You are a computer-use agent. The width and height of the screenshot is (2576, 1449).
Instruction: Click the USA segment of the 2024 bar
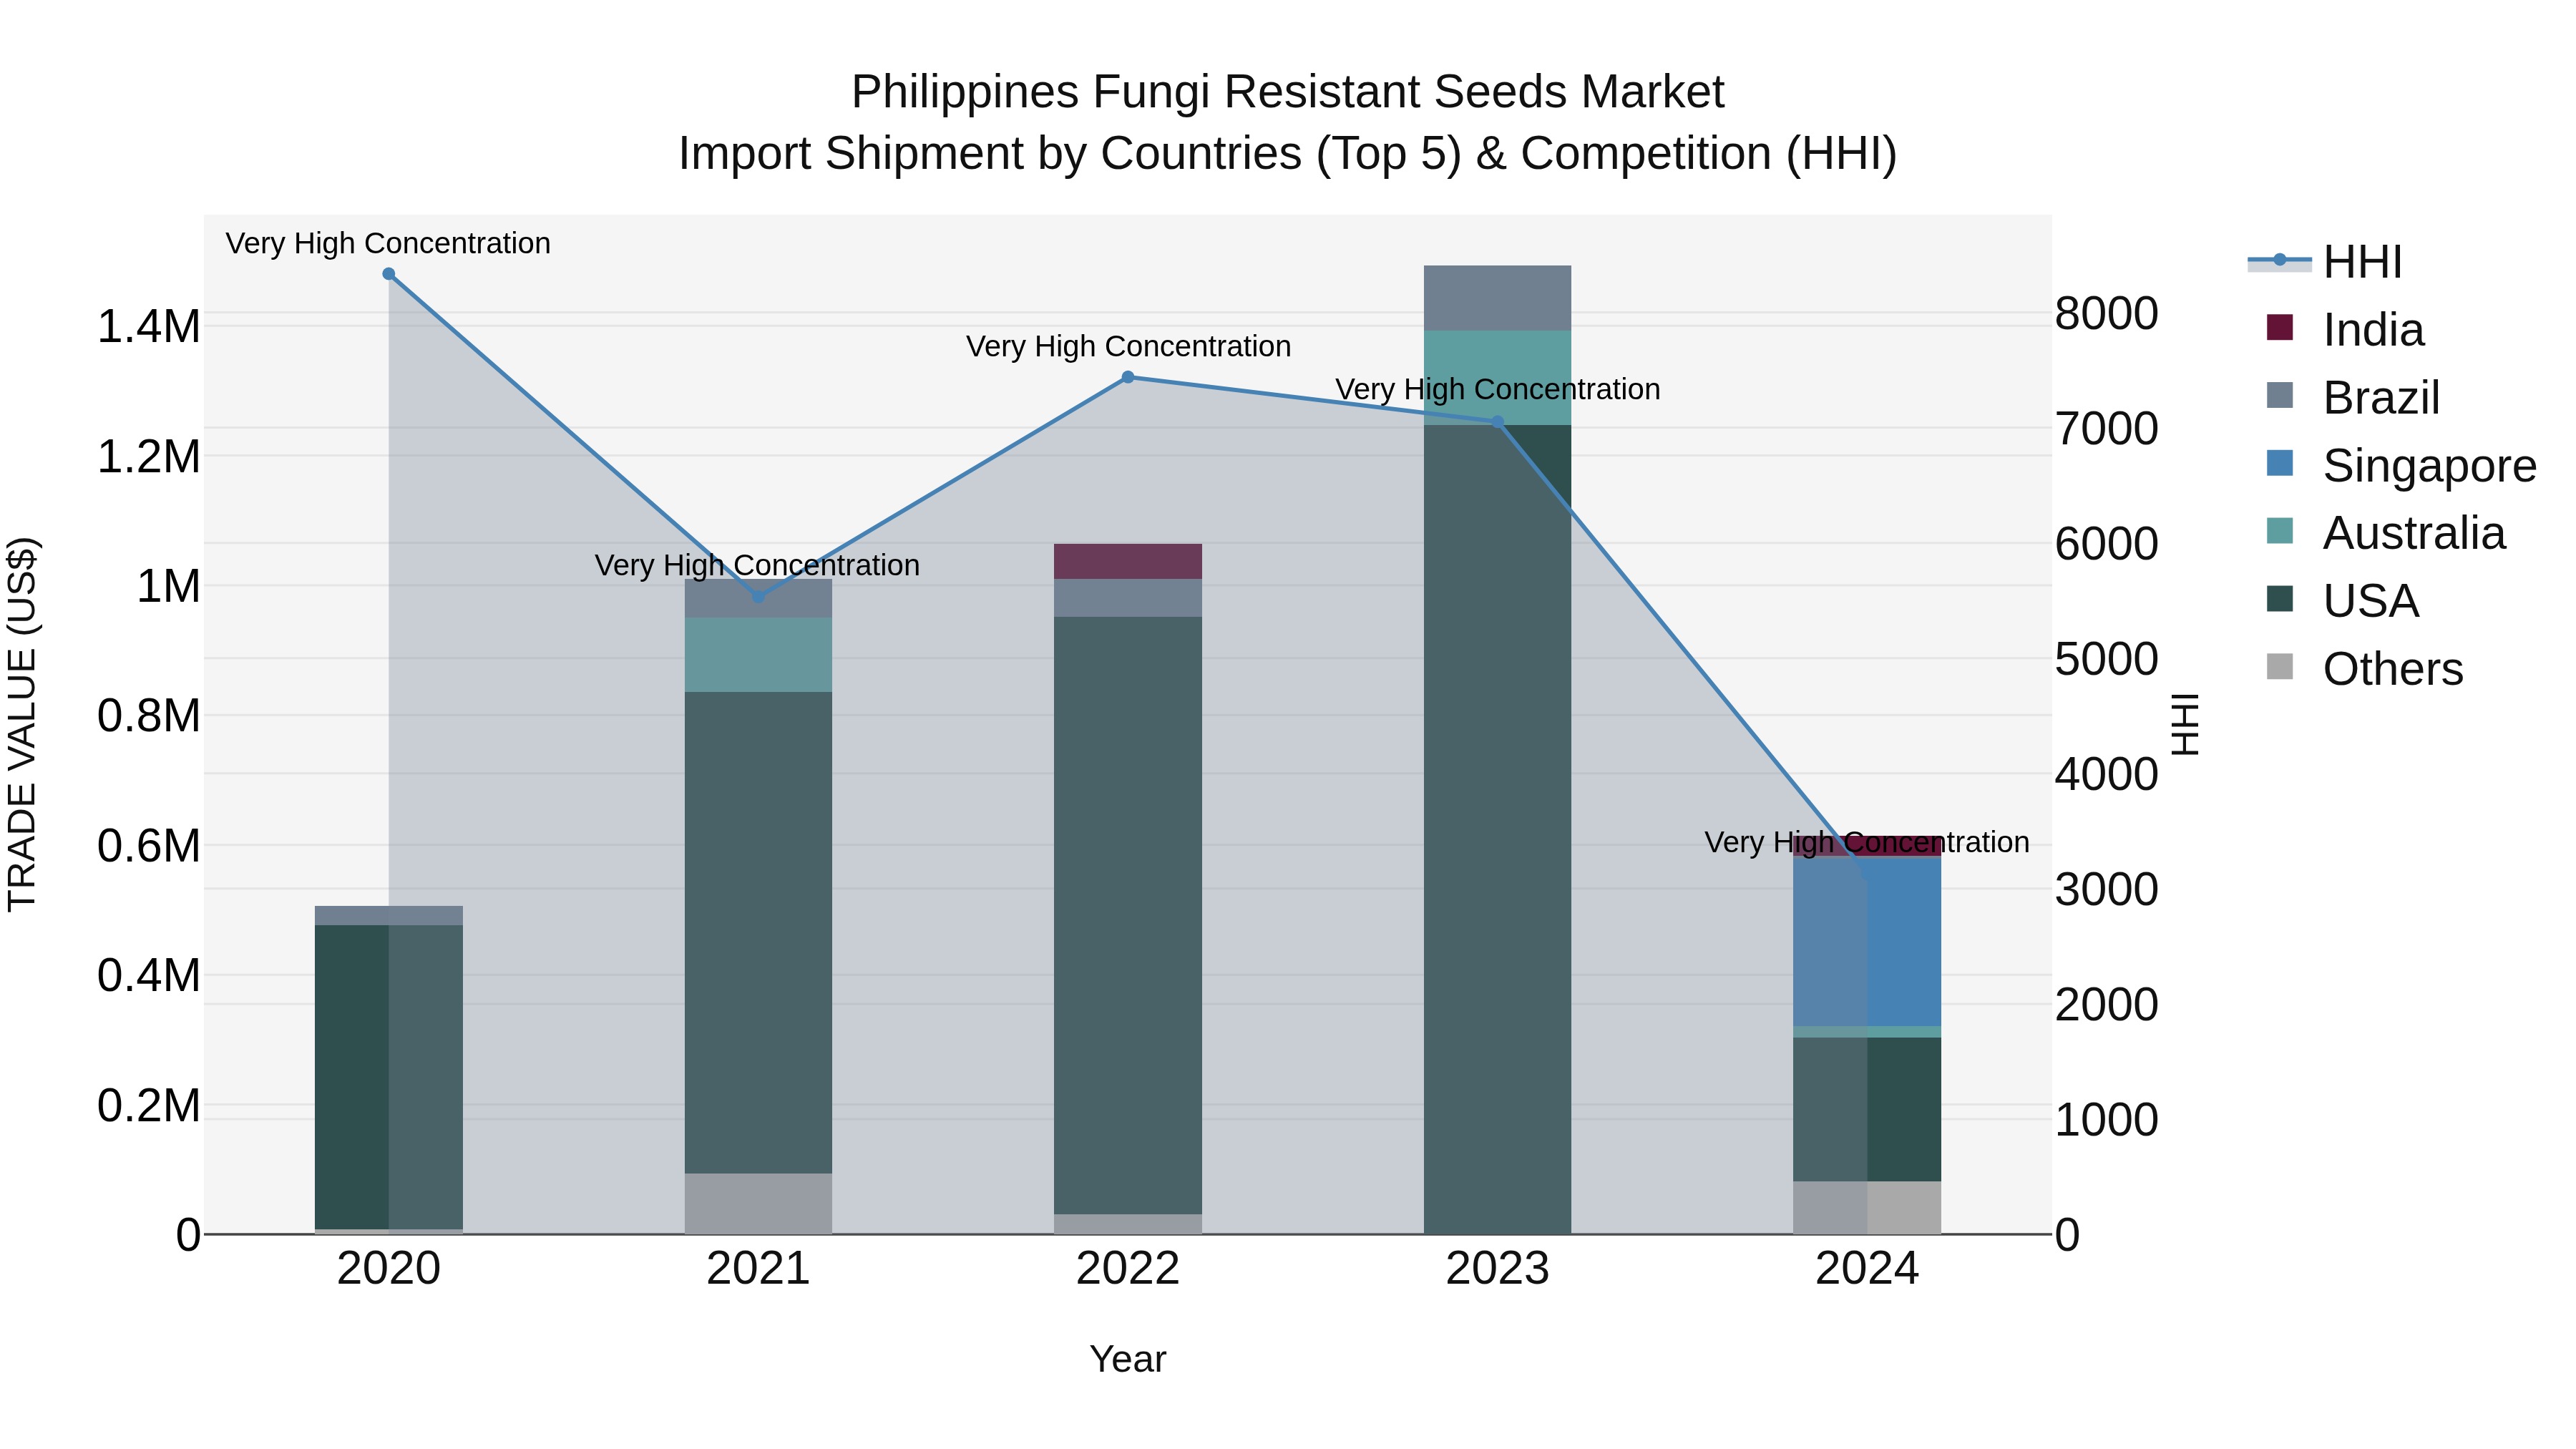click(x=1867, y=1109)
